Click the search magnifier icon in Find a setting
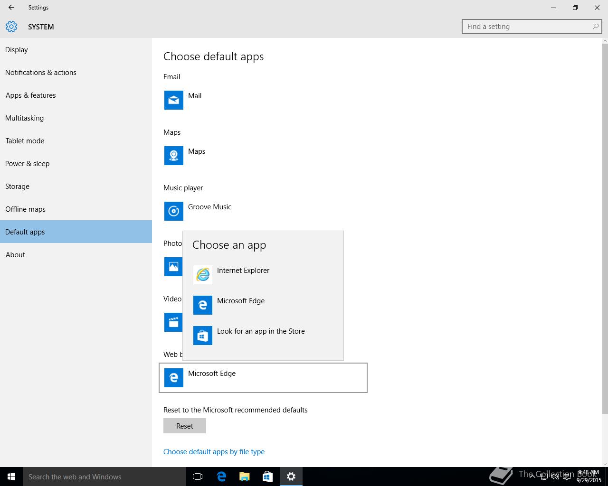The width and height of the screenshot is (608, 486). point(595,27)
